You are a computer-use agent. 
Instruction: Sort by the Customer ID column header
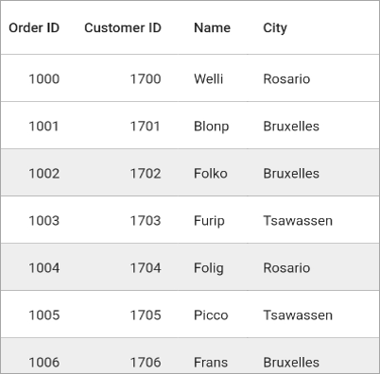pyautogui.click(x=123, y=27)
